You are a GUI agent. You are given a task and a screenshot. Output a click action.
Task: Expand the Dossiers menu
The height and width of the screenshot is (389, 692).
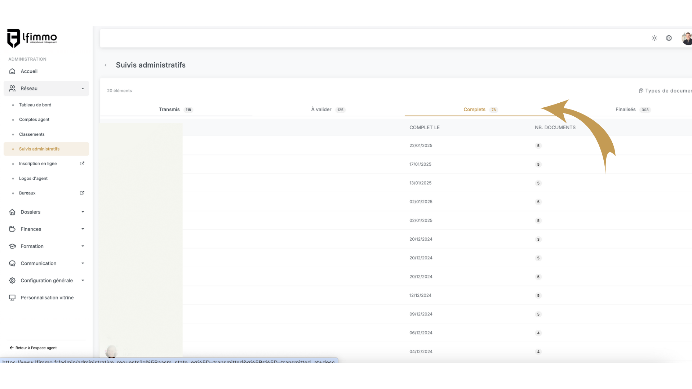[x=83, y=212]
